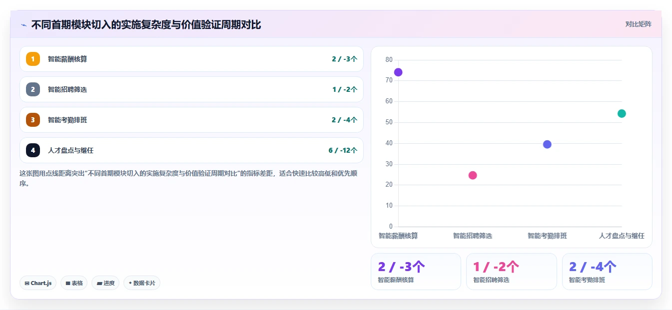Click x-axis label 人才盘点与继任
Viewport: 672px width, 310px height.
click(x=622, y=236)
